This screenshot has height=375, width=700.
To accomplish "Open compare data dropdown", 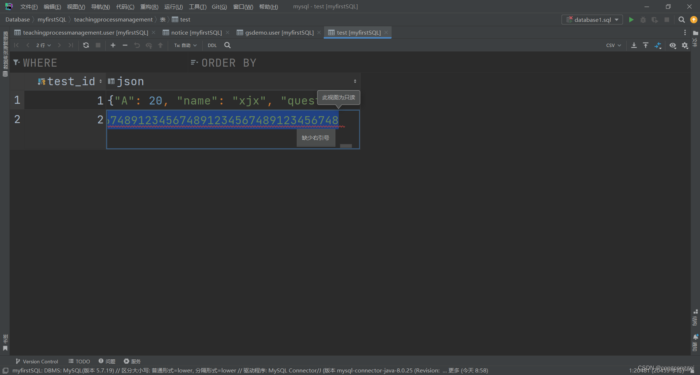I will pos(658,45).
